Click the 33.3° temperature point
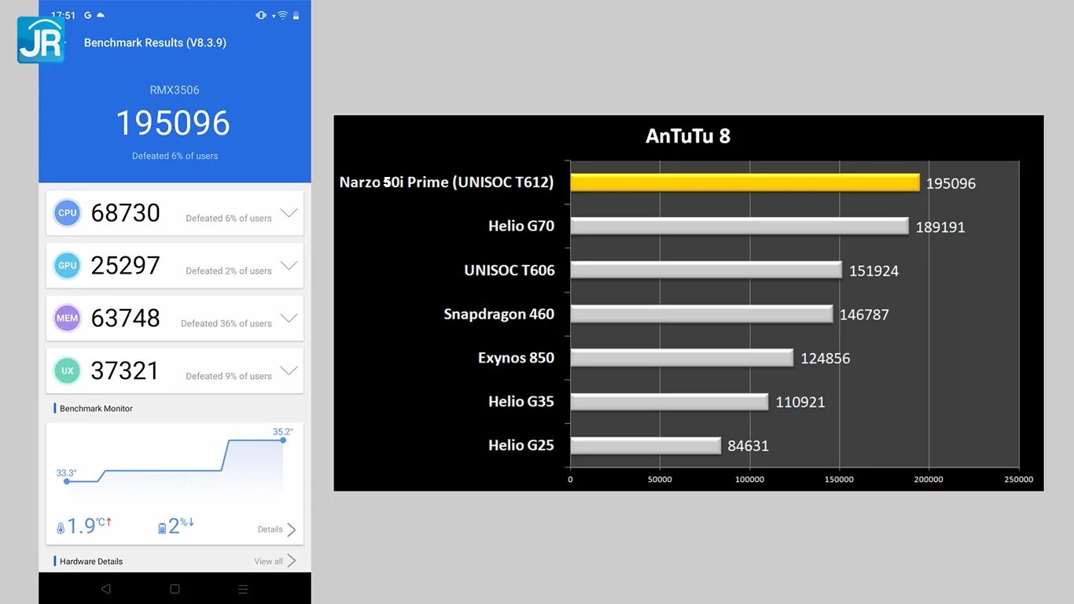The width and height of the screenshot is (1074, 604). 67,481
